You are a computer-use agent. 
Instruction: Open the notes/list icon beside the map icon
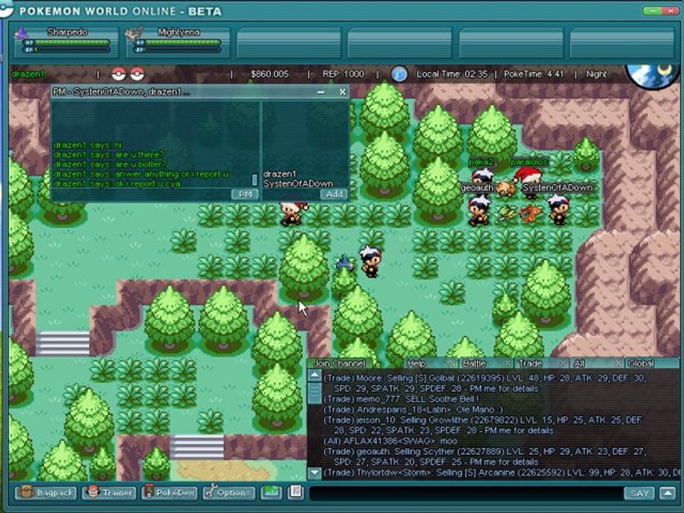coord(296,492)
